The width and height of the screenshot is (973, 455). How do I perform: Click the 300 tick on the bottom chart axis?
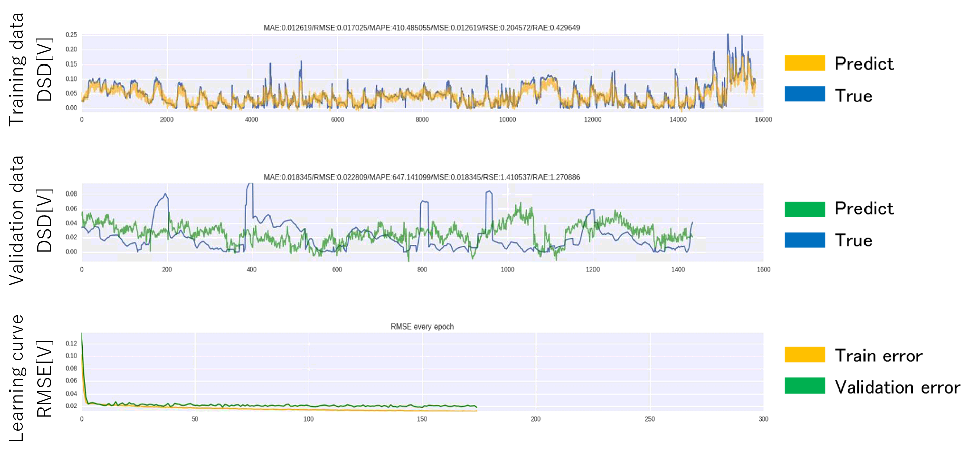[x=764, y=418]
